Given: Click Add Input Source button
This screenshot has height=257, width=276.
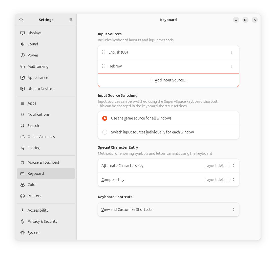Looking at the screenshot, I should pos(168,80).
